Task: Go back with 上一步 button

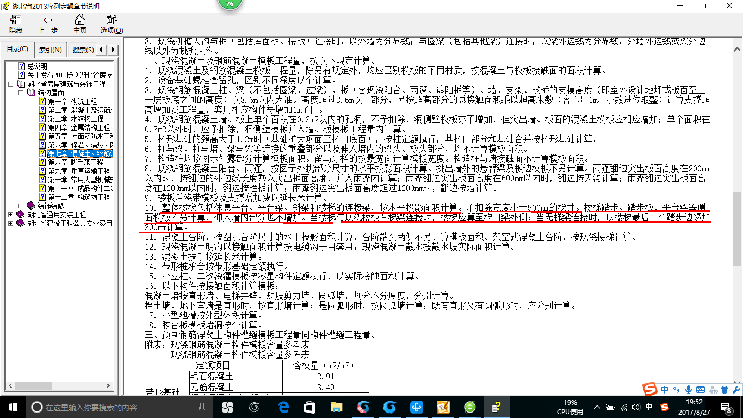Action: coord(48,24)
